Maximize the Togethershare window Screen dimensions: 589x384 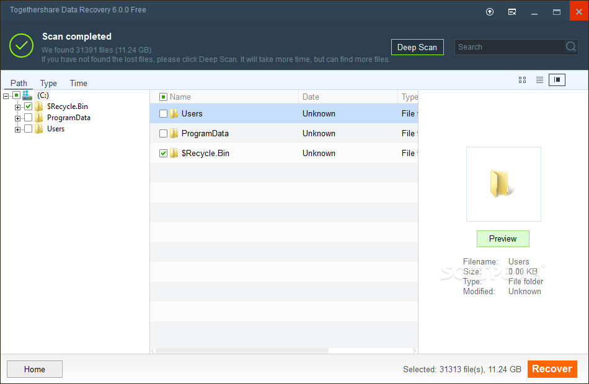pos(557,12)
